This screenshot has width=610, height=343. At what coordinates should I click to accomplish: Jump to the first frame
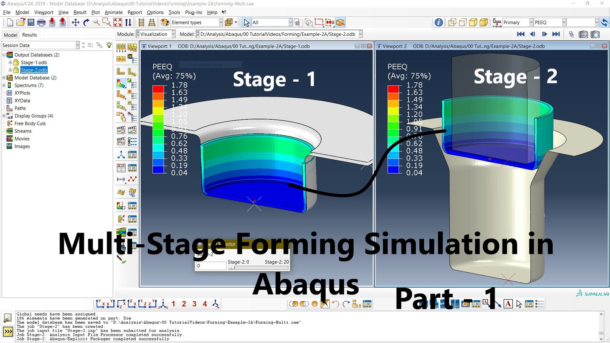point(521,34)
